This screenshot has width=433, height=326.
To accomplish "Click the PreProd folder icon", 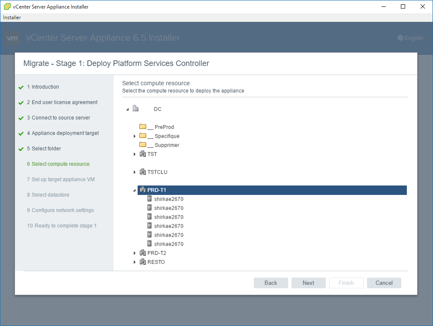I will [x=143, y=127].
